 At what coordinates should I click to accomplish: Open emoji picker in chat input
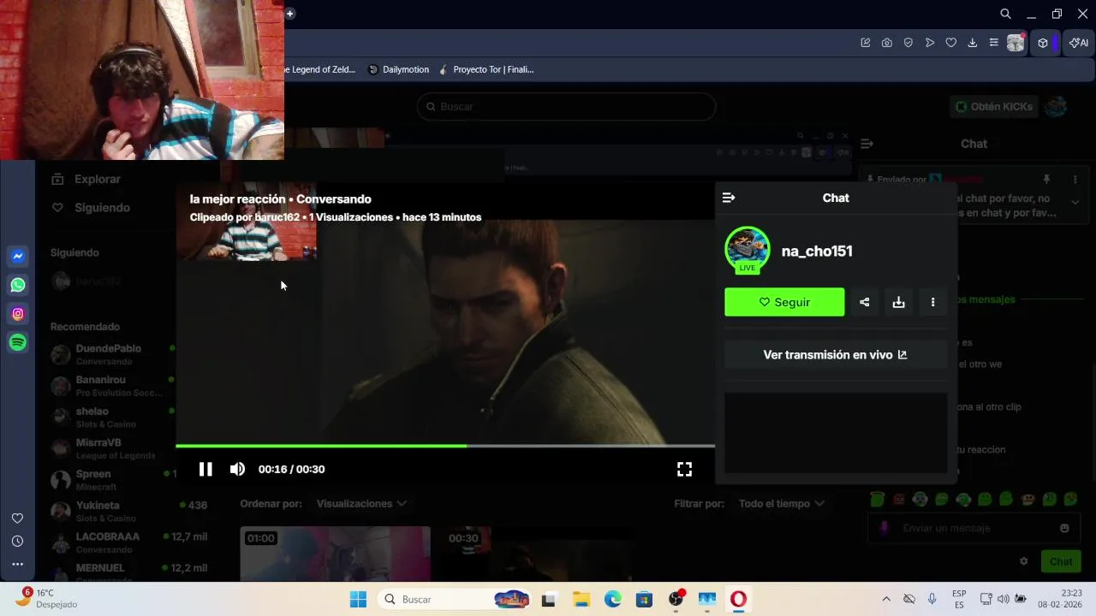1064,528
